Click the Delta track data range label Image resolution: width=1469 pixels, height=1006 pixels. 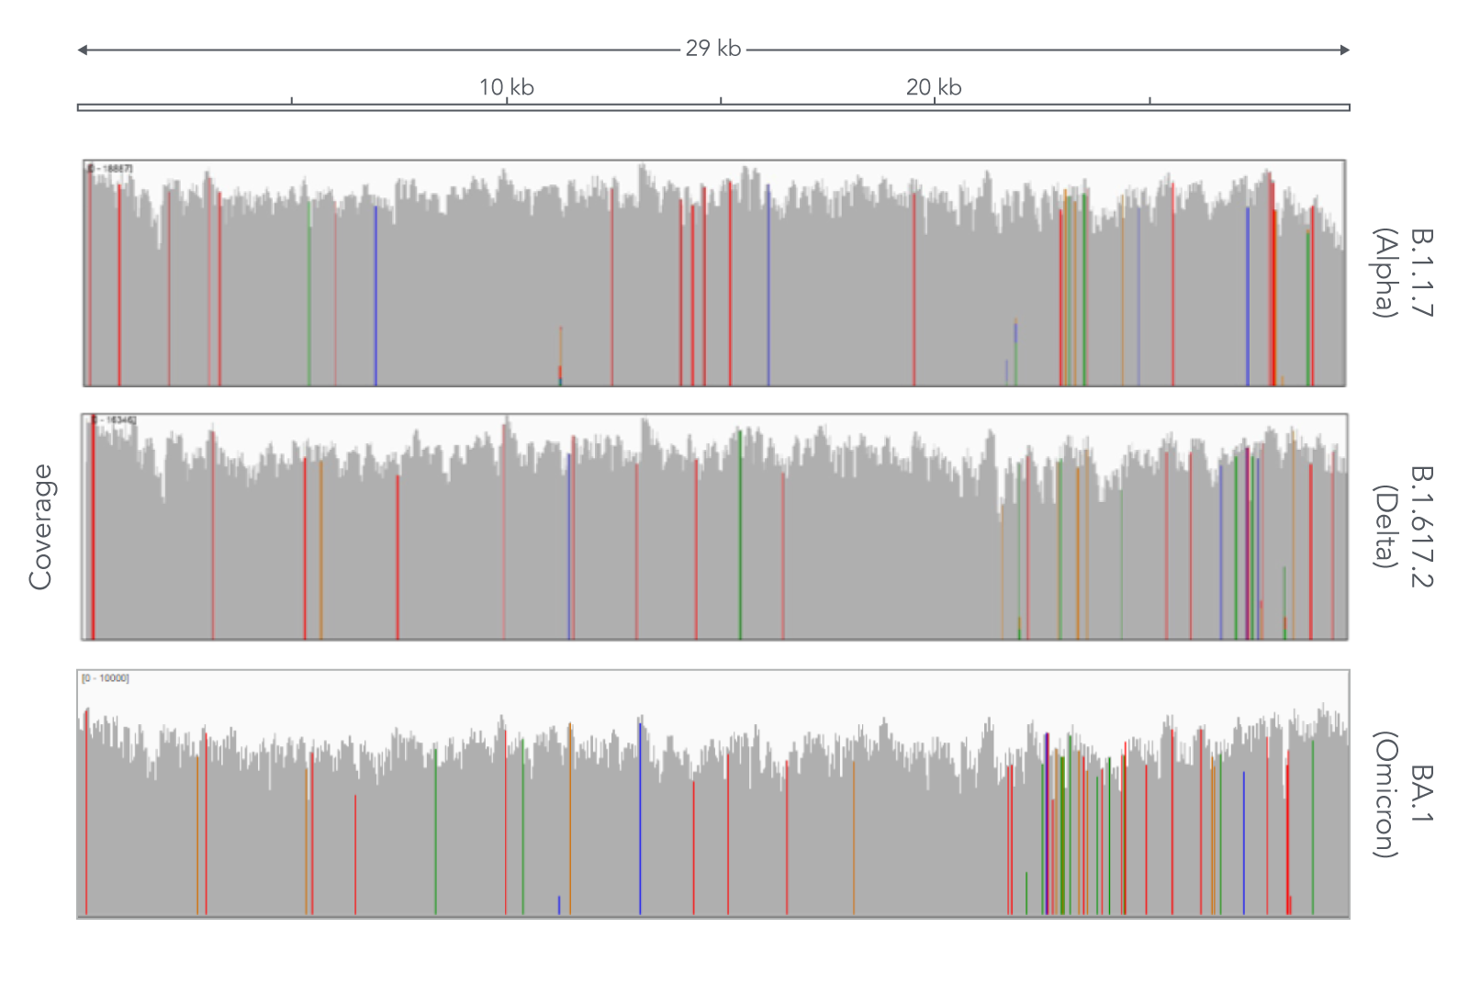pyautogui.click(x=113, y=420)
